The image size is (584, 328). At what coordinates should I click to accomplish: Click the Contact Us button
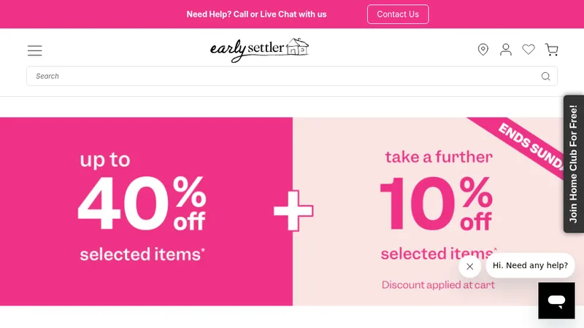pyautogui.click(x=398, y=14)
